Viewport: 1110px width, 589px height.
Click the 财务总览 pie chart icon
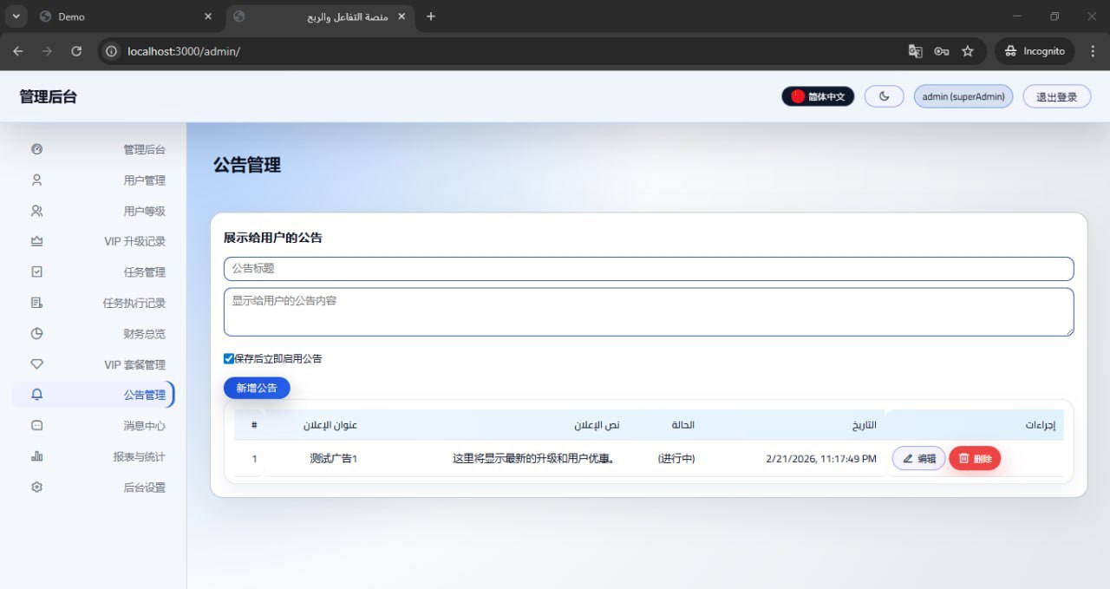coord(36,334)
